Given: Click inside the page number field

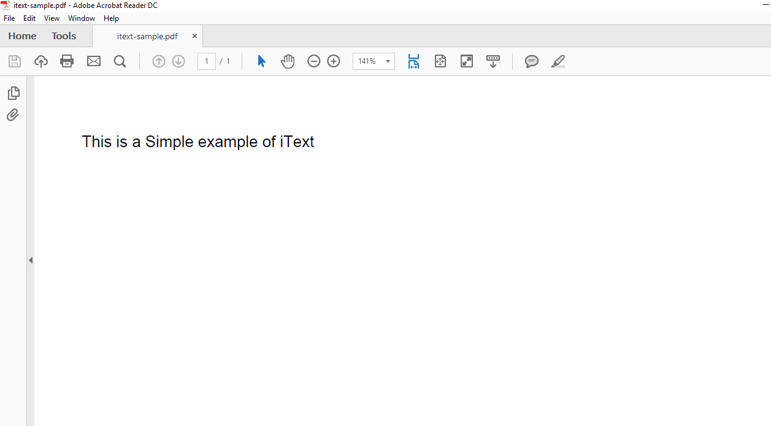Looking at the screenshot, I should 206,61.
